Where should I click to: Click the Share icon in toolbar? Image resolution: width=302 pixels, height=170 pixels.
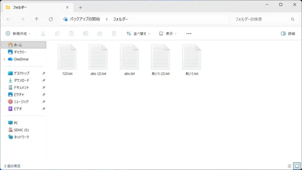coord(100,34)
